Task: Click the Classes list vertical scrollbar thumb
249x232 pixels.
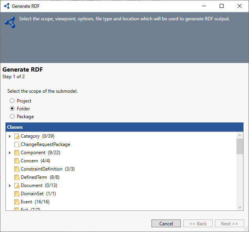Action: pos(240,146)
